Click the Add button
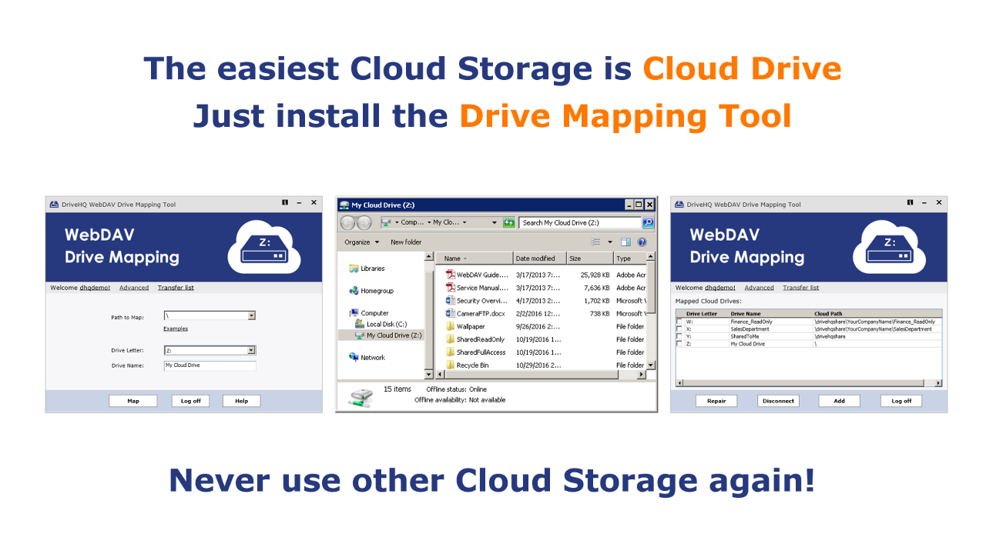The height and width of the screenshot is (554, 986). (840, 401)
